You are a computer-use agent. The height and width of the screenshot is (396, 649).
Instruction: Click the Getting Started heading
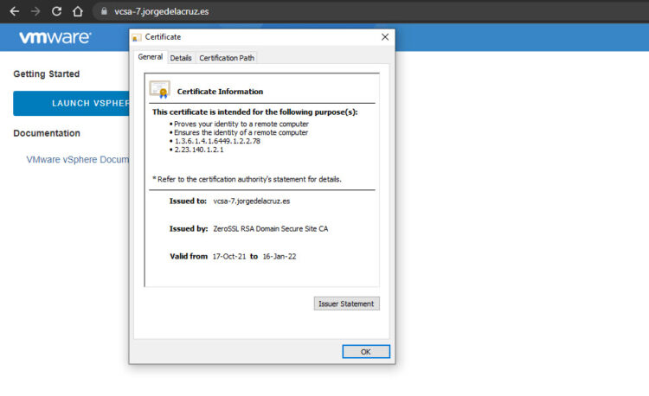click(47, 74)
